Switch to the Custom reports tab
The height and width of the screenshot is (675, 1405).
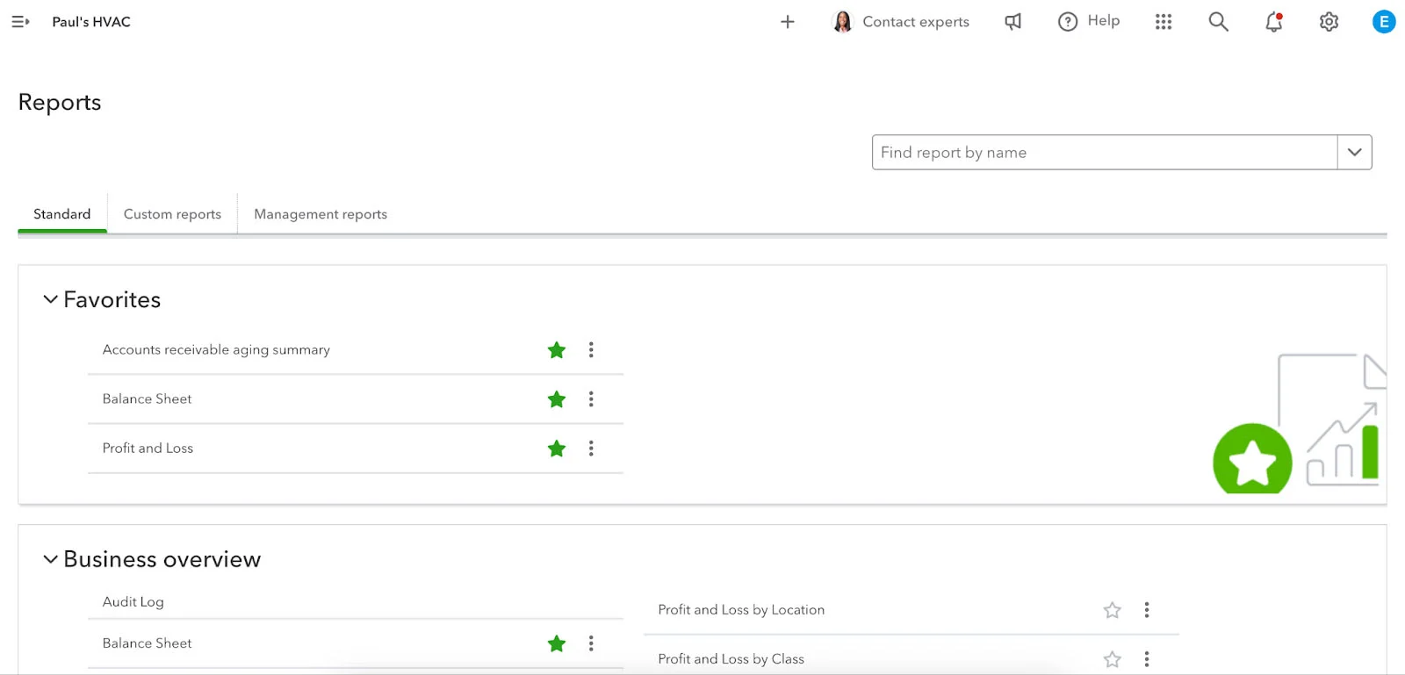[x=173, y=214]
